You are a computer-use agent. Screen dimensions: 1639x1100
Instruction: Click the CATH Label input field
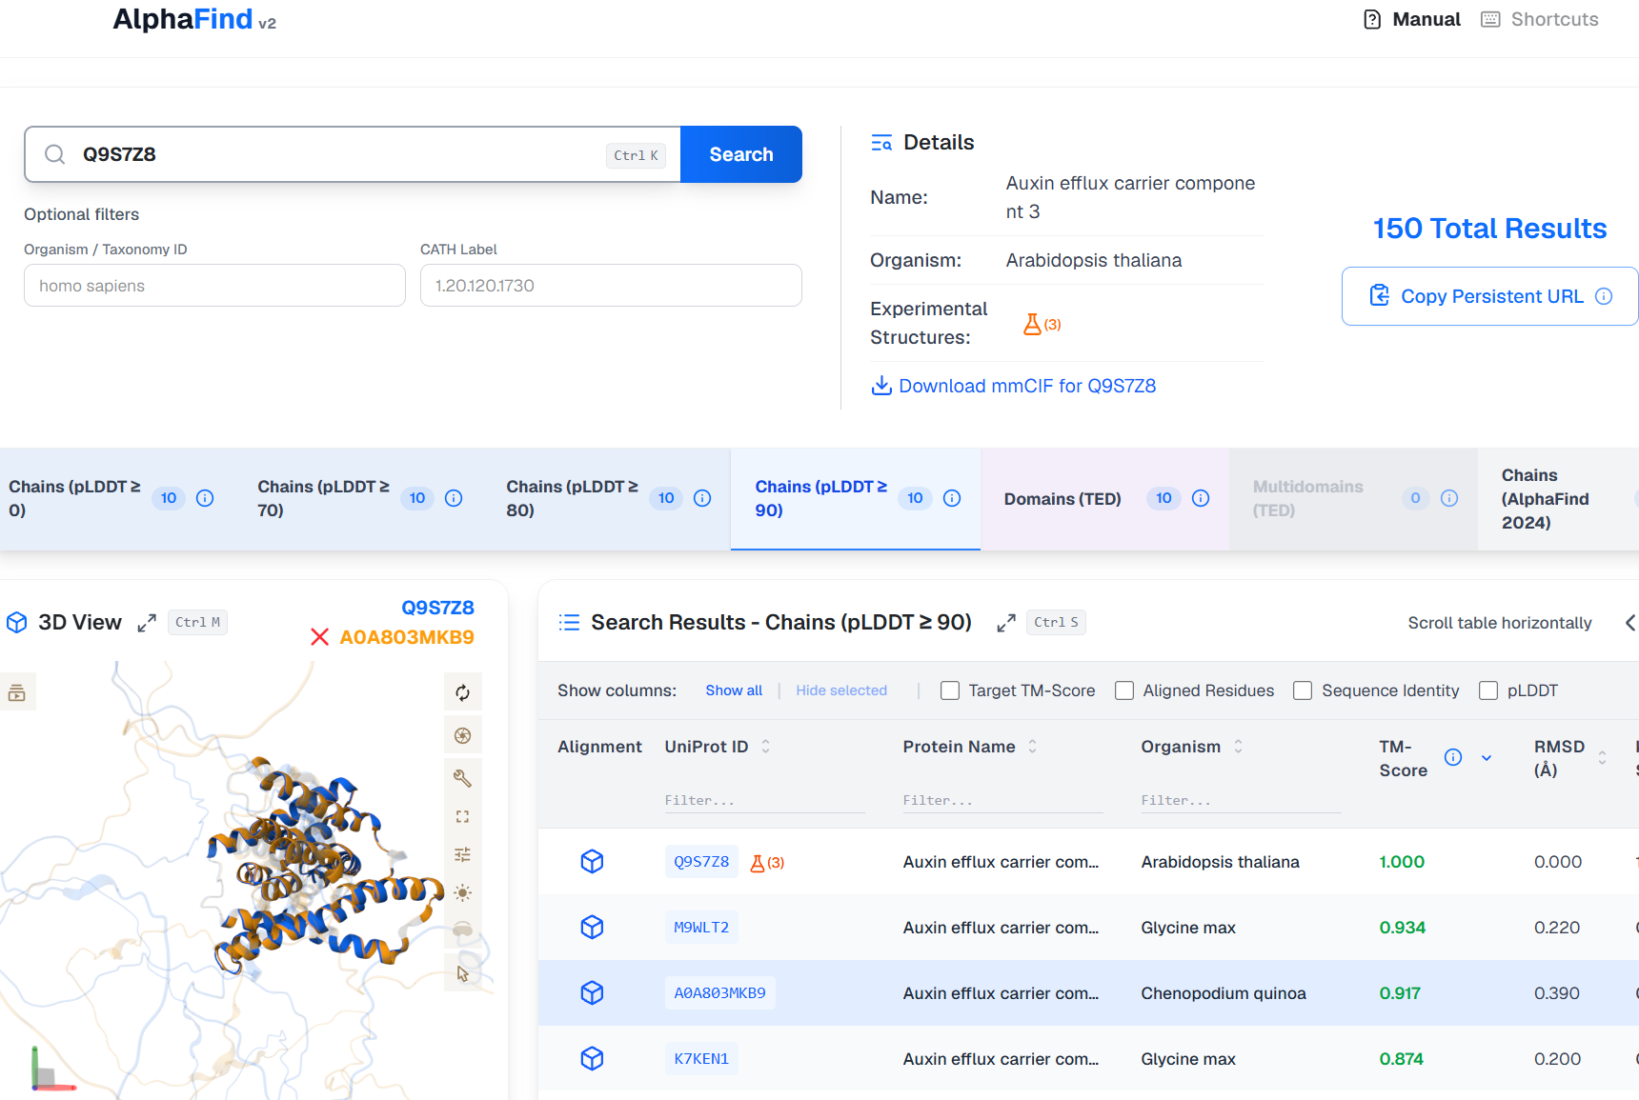coord(611,286)
